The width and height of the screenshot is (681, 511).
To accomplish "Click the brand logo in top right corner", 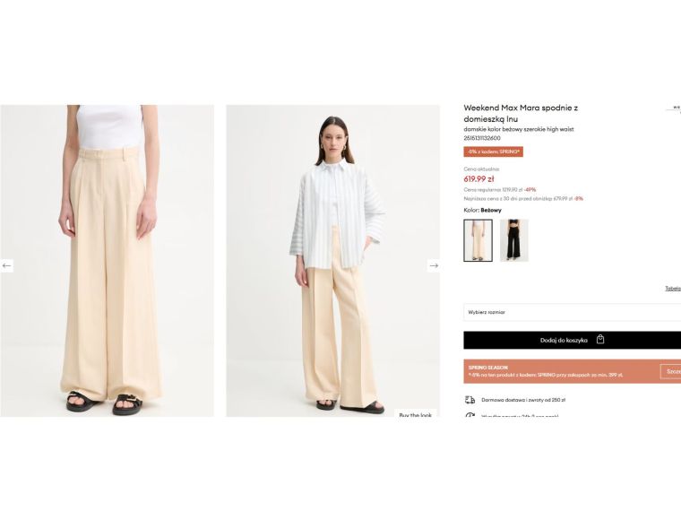I will [x=676, y=108].
